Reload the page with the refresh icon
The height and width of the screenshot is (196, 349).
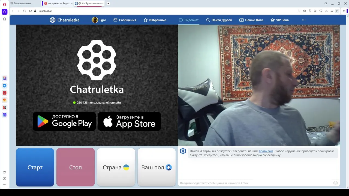24,11
